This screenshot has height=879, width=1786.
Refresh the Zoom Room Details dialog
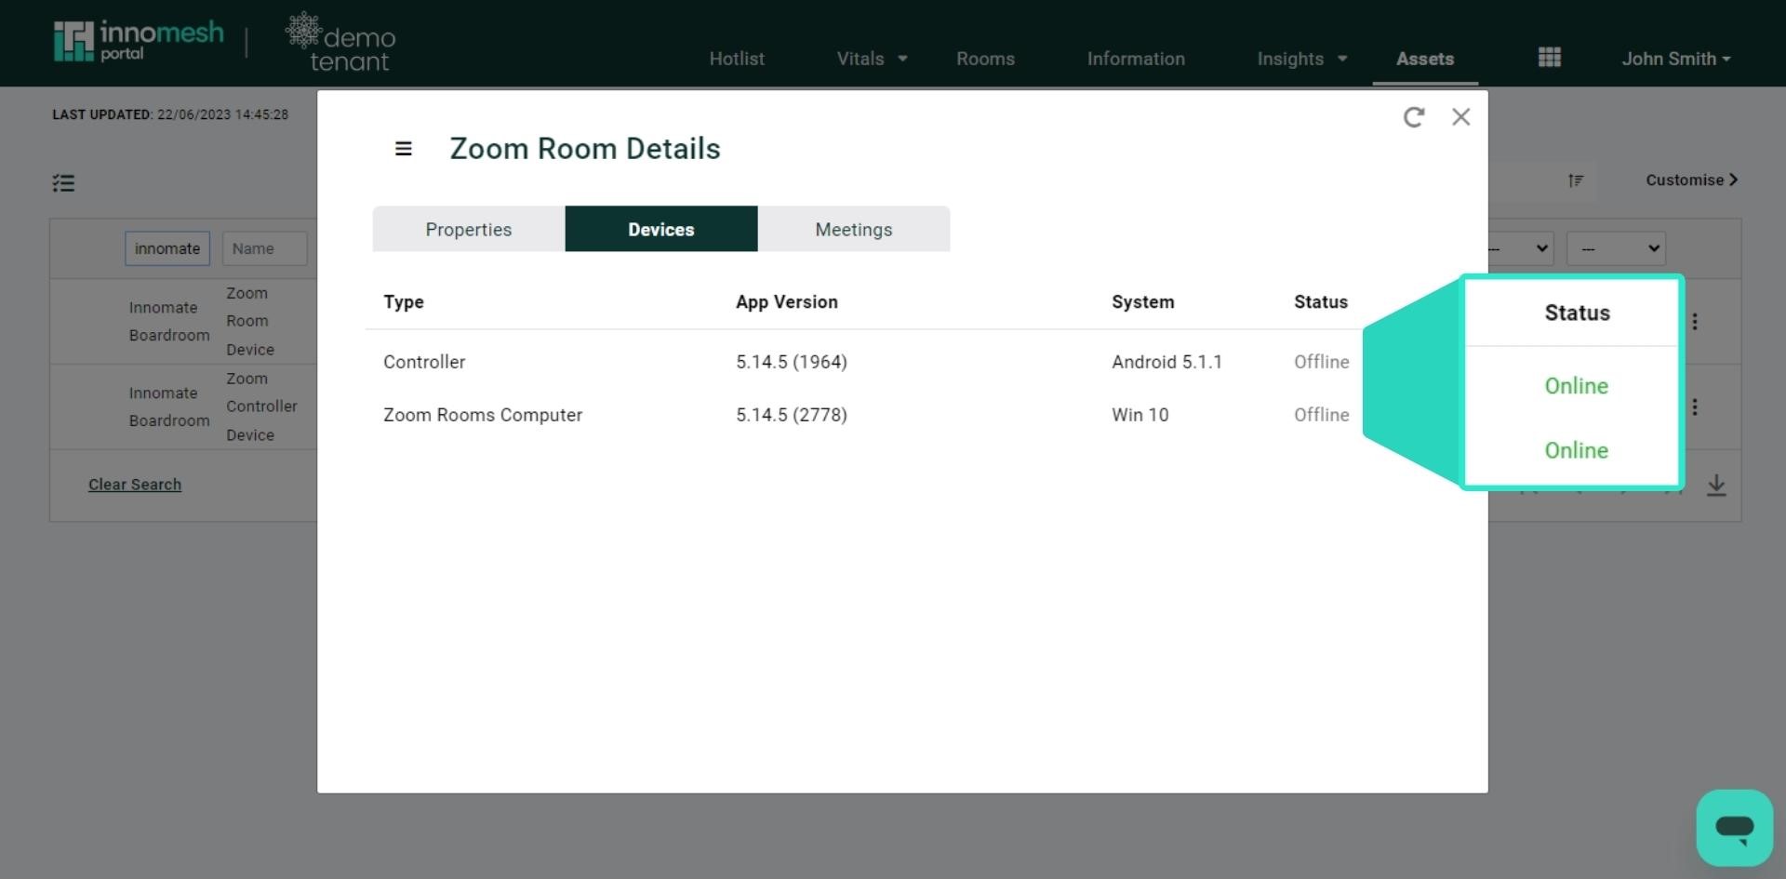point(1413,117)
